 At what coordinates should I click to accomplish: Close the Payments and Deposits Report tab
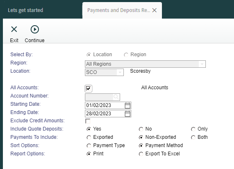(x=154, y=10)
